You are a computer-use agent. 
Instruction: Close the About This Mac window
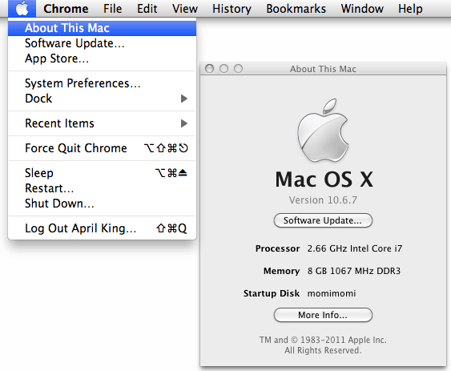[209, 68]
